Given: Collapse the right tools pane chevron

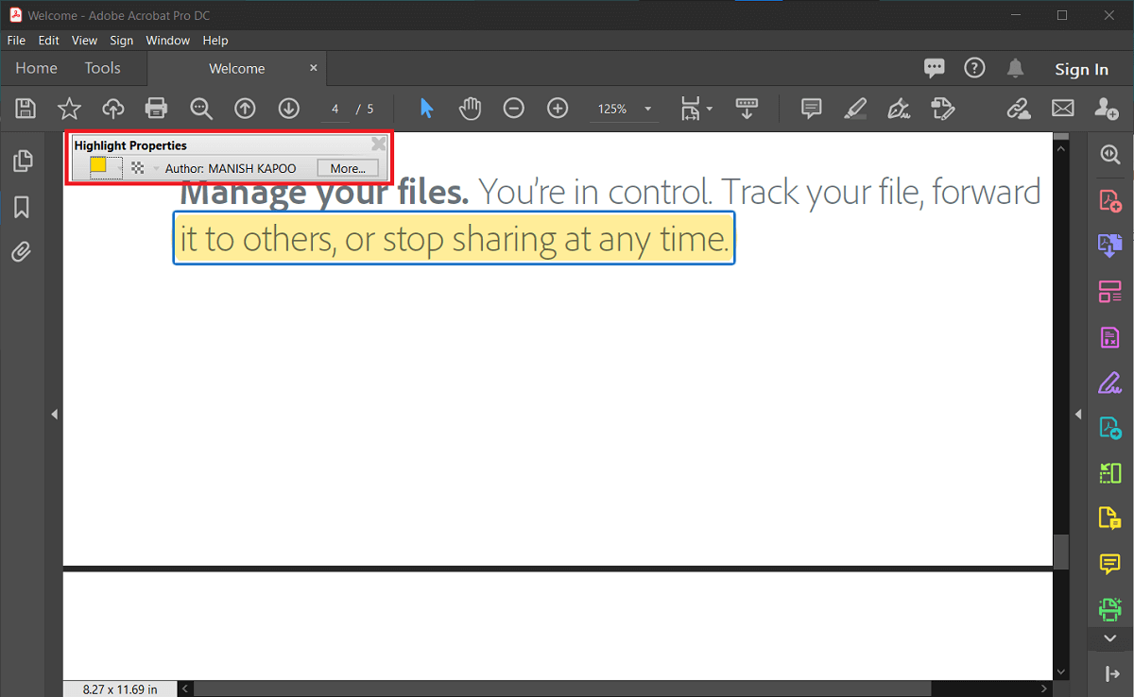Looking at the screenshot, I should point(1109,638).
